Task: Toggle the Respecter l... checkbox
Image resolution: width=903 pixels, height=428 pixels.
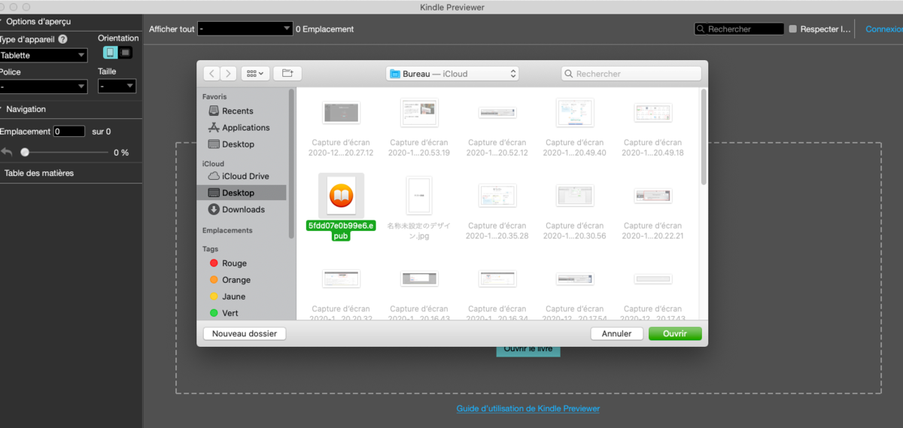Action: pos(793,29)
